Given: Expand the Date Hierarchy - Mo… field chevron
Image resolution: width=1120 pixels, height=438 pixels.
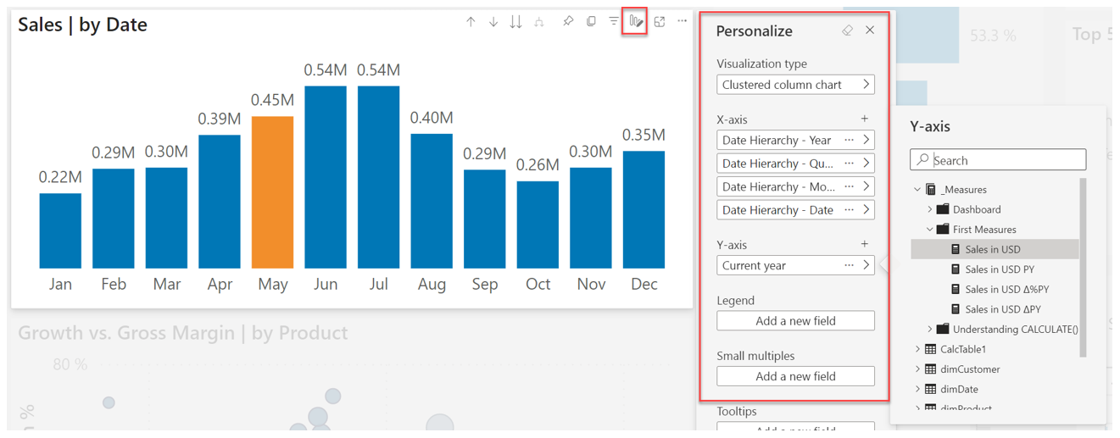Looking at the screenshot, I should tap(866, 186).
